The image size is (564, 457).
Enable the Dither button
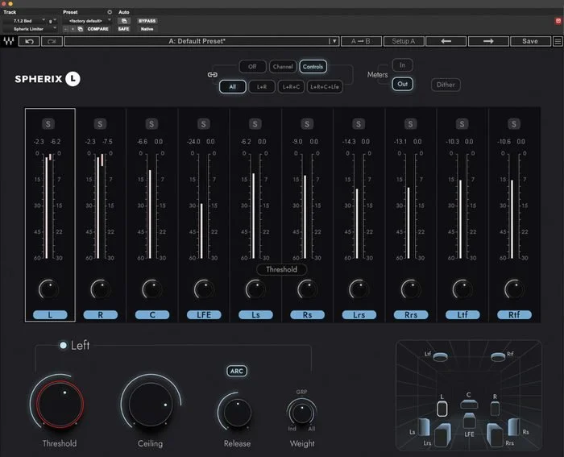(446, 85)
